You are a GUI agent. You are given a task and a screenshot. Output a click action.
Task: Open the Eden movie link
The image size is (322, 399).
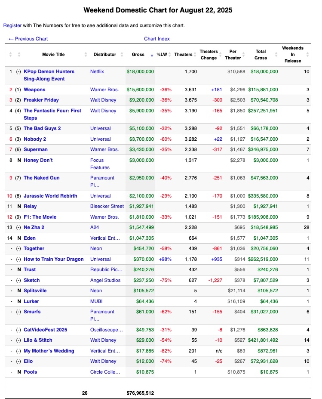tap(30, 238)
